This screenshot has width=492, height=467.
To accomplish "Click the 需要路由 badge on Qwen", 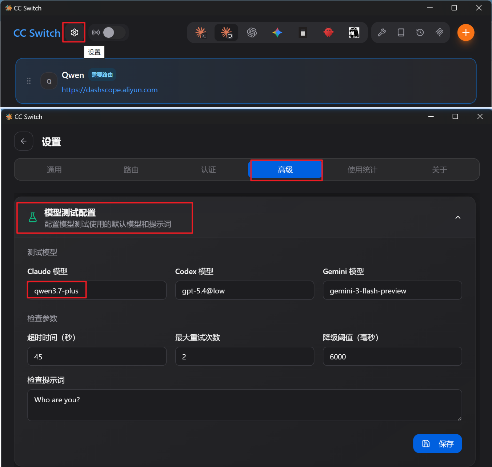I will [102, 75].
